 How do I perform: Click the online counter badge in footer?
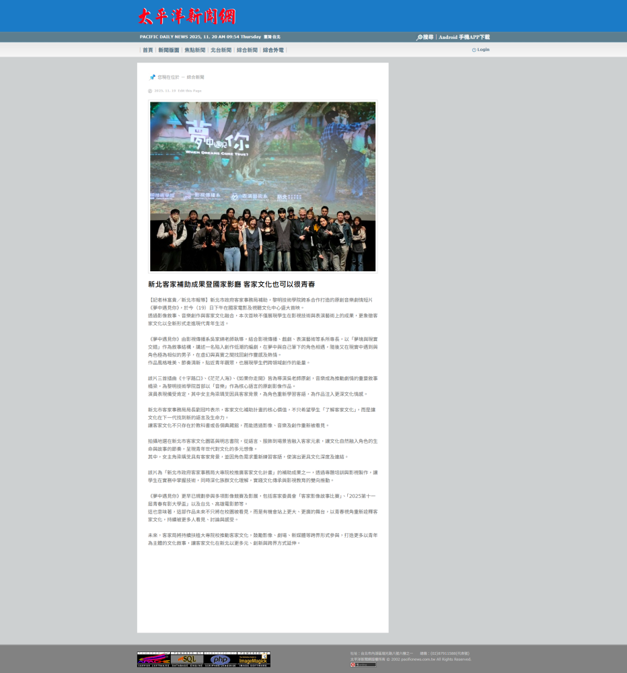[x=363, y=665]
